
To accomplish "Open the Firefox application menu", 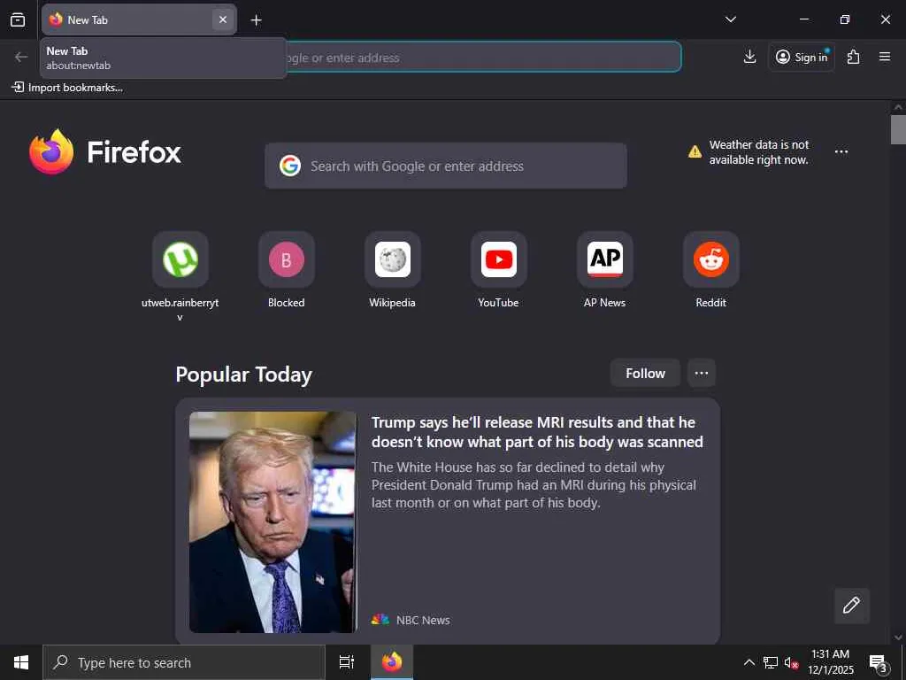I will pos(885,57).
